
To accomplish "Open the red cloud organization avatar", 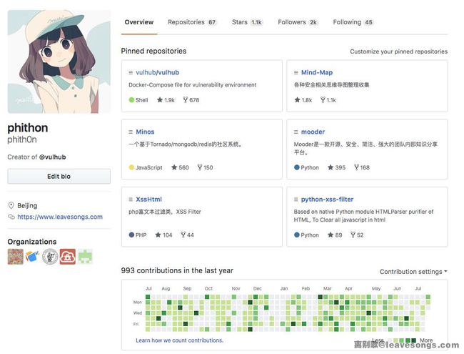I will 68,257.
